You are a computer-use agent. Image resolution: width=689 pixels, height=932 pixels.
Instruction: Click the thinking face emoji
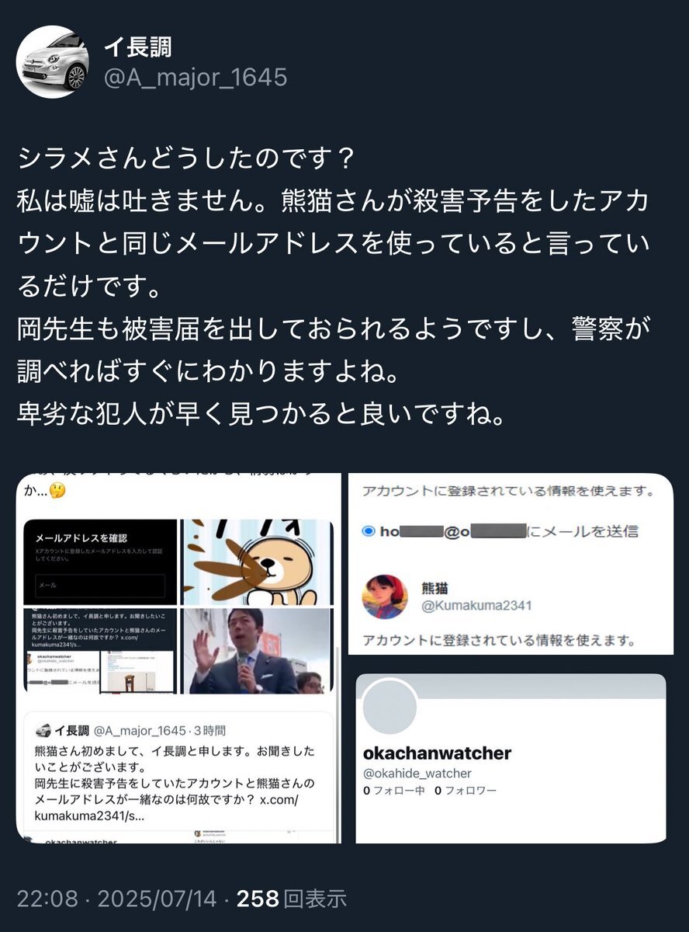pos(57,491)
